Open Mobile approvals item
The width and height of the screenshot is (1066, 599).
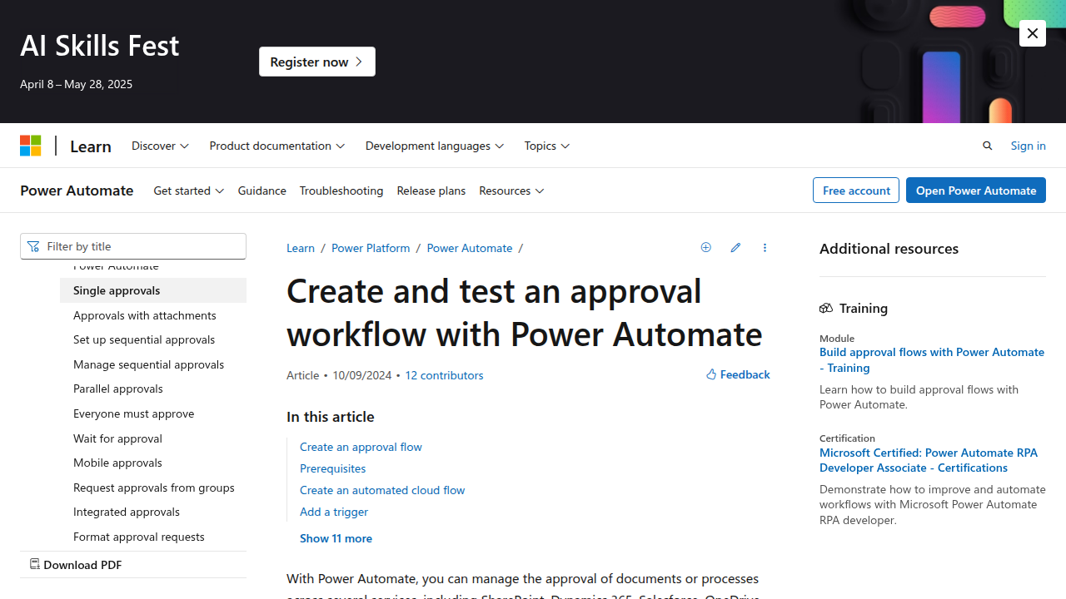tap(153, 463)
